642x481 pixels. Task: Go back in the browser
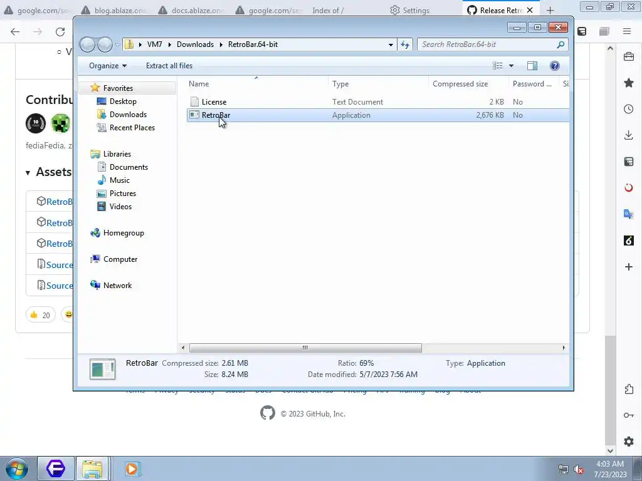pos(15,32)
